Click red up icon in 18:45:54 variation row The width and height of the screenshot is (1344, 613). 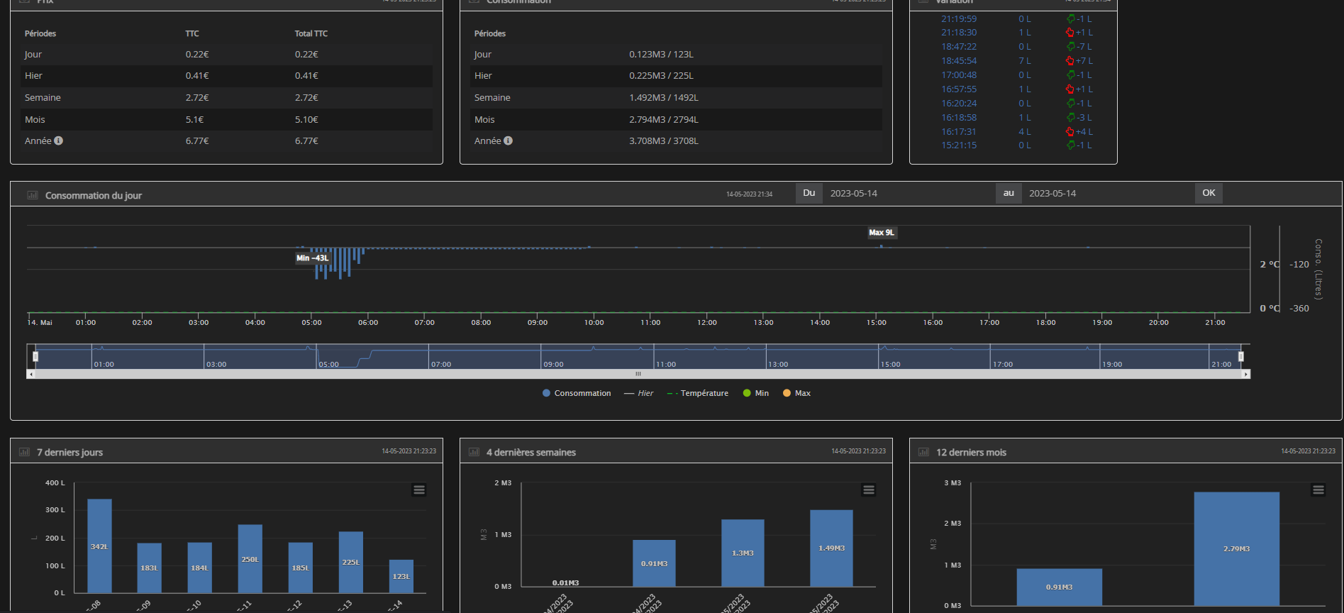pyautogui.click(x=1070, y=61)
